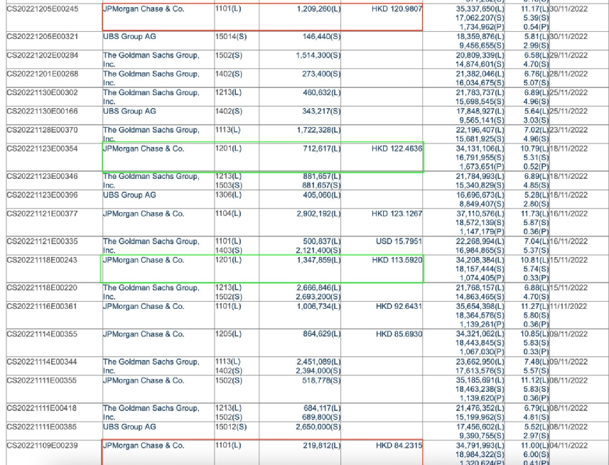Click the date 29/11/2022

[x=569, y=55]
